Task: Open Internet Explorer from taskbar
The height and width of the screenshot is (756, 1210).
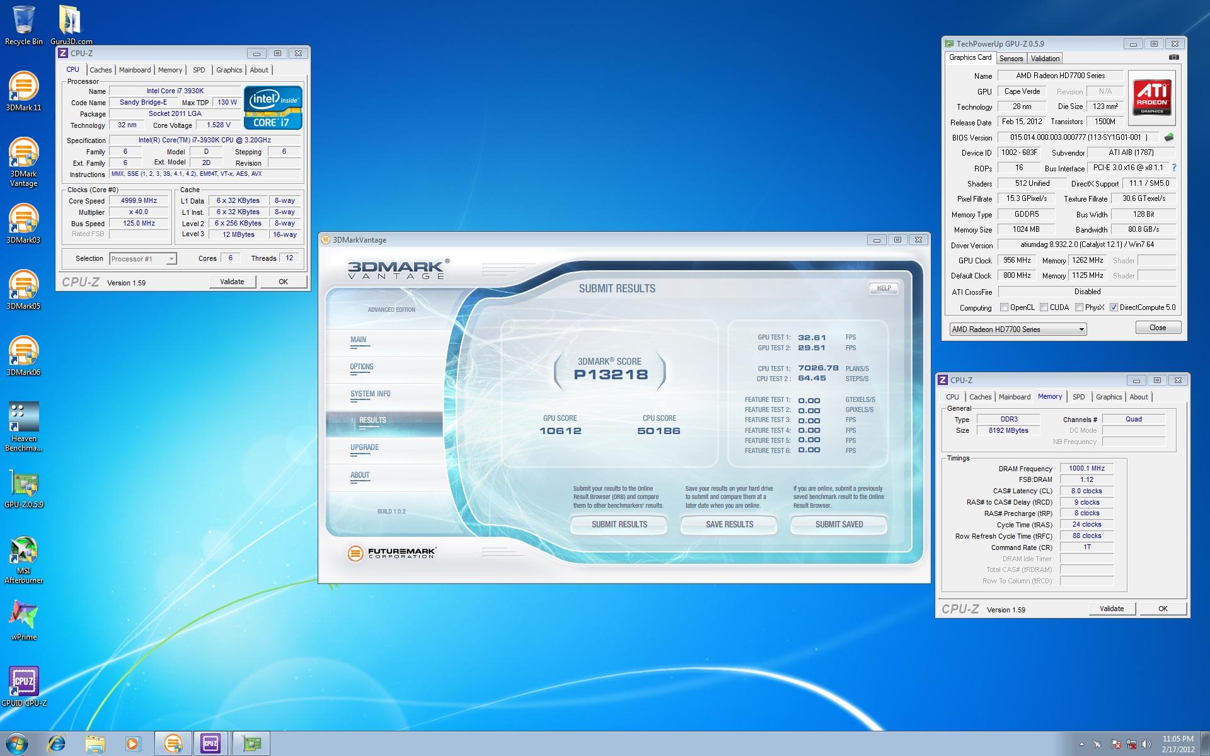Action: point(57,744)
